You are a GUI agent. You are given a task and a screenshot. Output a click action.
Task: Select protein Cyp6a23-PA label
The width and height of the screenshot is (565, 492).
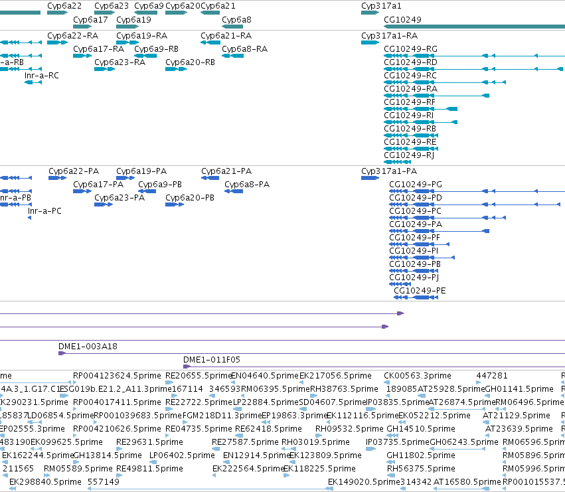point(120,198)
